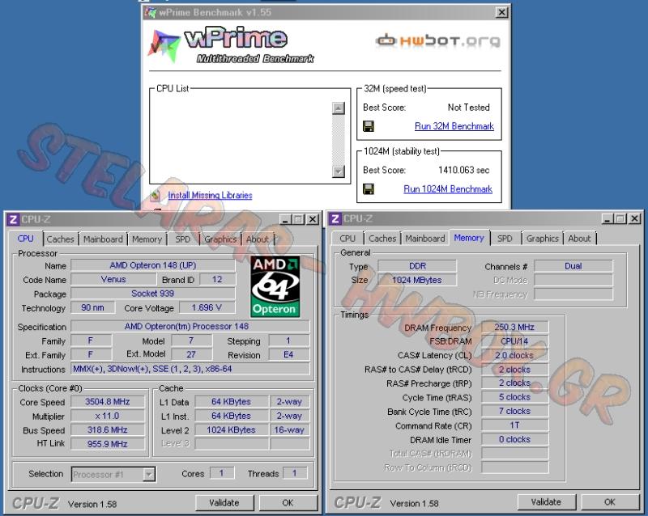The height and width of the screenshot is (516, 648).
Task: Close the wPrime Benchmark window
Action: [501, 12]
